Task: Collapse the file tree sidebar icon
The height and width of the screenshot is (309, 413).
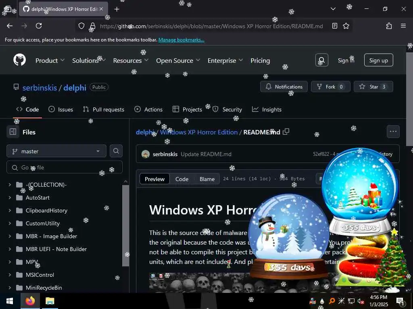Action: [13, 132]
